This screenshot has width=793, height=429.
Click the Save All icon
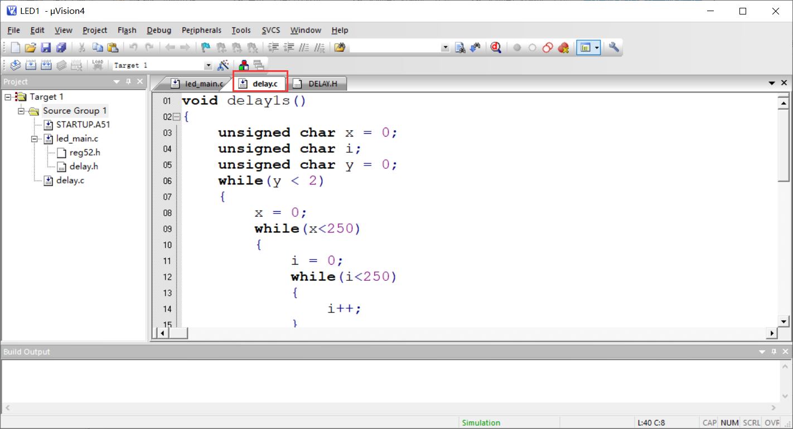click(x=61, y=48)
